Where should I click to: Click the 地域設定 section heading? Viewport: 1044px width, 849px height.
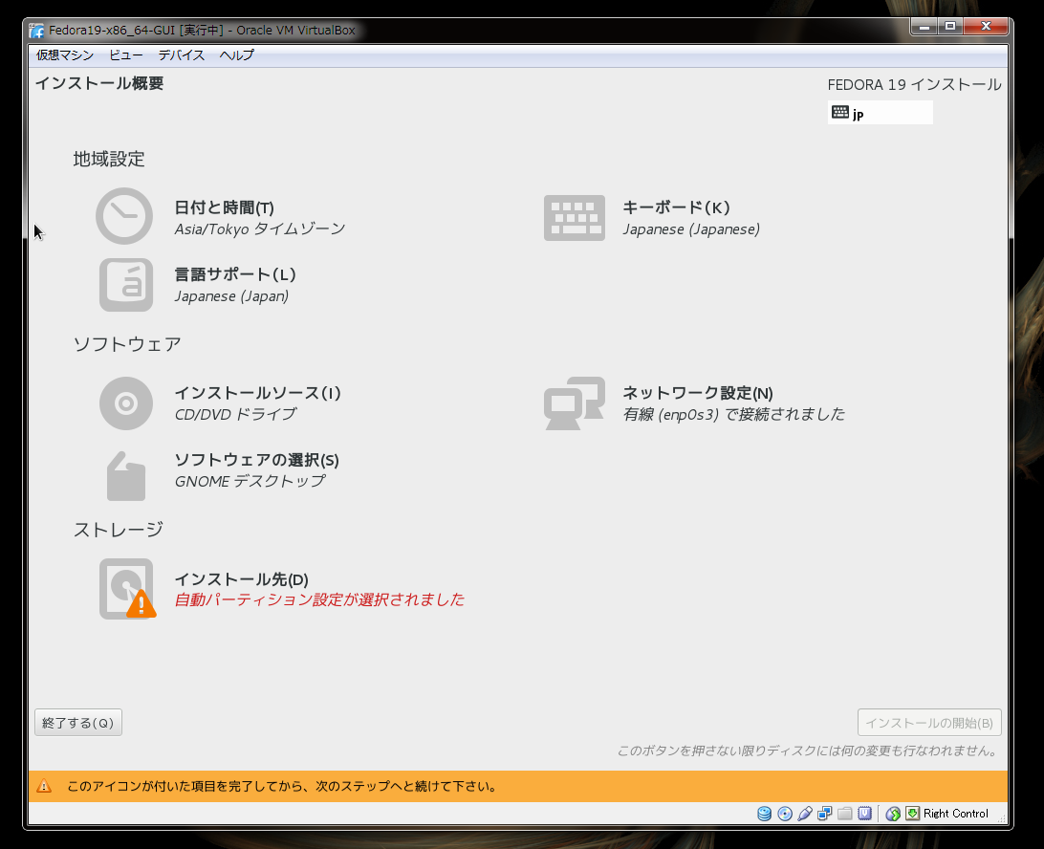point(109,159)
